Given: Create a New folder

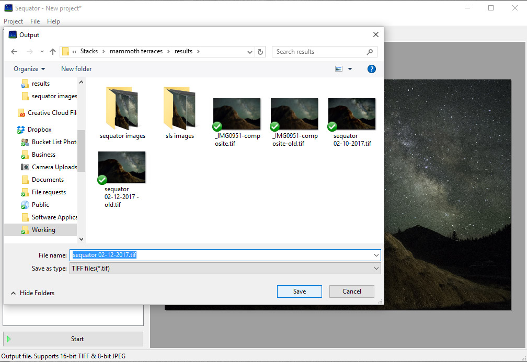Looking at the screenshot, I should tap(76, 69).
